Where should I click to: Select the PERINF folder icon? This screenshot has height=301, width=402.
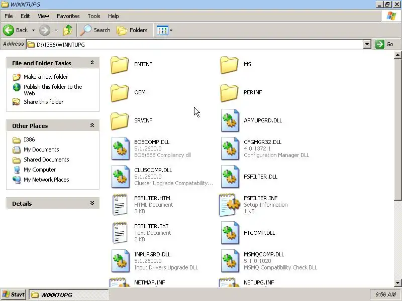tap(229, 93)
